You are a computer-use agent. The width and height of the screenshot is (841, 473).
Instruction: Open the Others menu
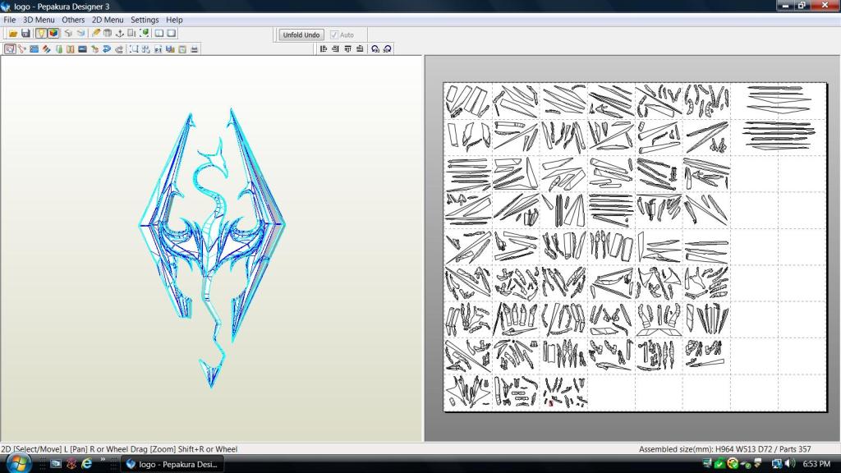coord(73,20)
